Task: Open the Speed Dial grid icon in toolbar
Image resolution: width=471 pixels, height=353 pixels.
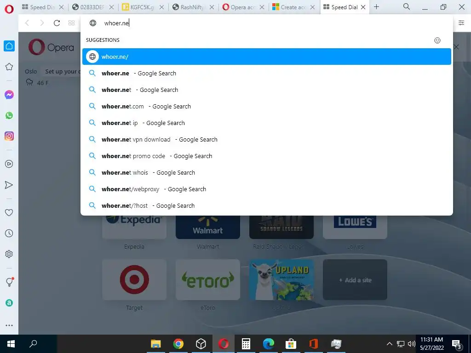Action: pos(71,23)
